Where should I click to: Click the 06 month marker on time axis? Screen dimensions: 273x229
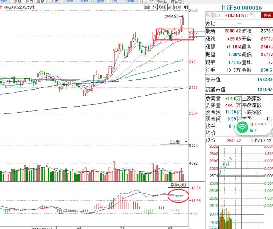122,228
